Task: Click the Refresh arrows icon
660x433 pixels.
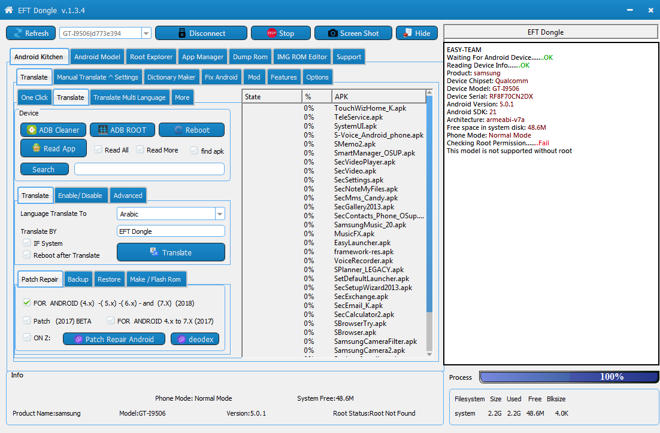Action: pyautogui.click(x=18, y=33)
